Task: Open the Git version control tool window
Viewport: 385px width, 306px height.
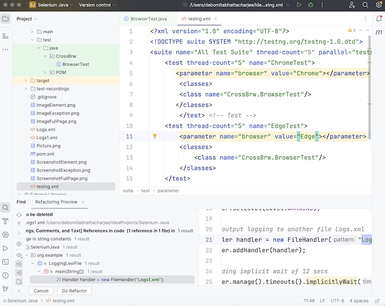Action: [x=5, y=289]
